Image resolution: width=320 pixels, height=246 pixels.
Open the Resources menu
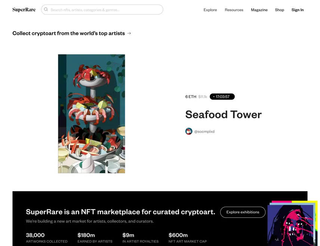234,10
